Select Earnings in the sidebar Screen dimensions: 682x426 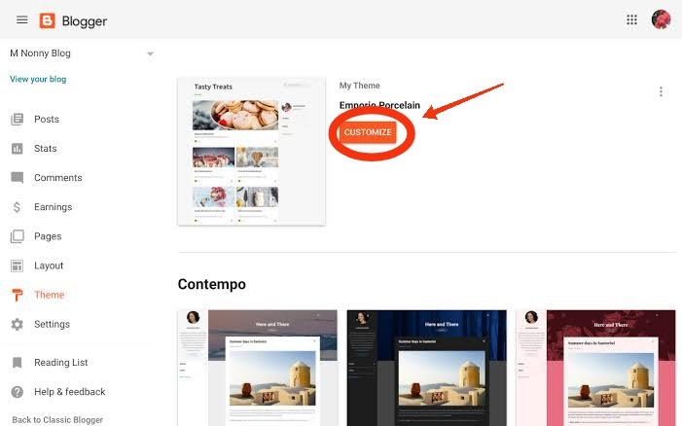point(54,207)
